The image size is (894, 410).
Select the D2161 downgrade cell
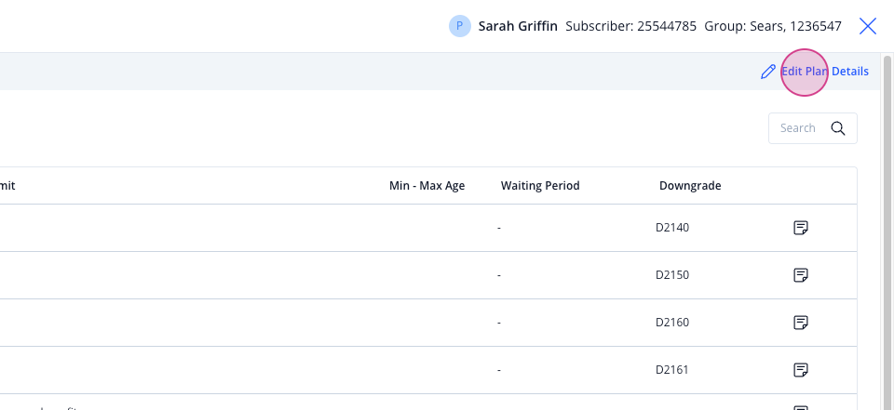pyautogui.click(x=672, y=370)
